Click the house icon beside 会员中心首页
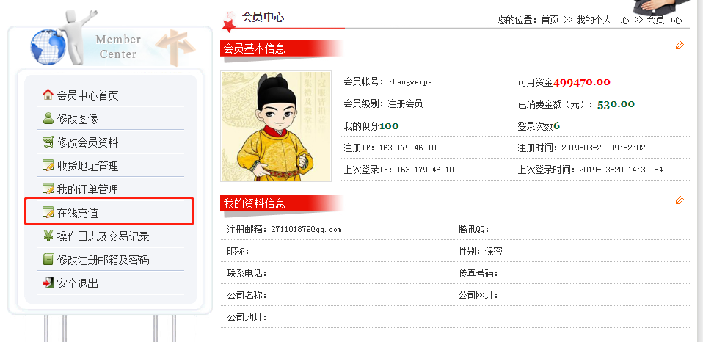The image size is (703, 342). (x=48, y=95)
